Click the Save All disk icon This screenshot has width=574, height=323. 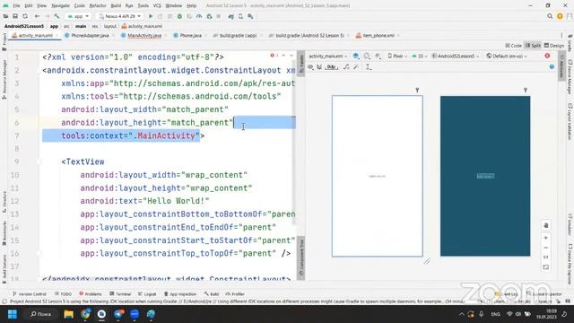15,16
